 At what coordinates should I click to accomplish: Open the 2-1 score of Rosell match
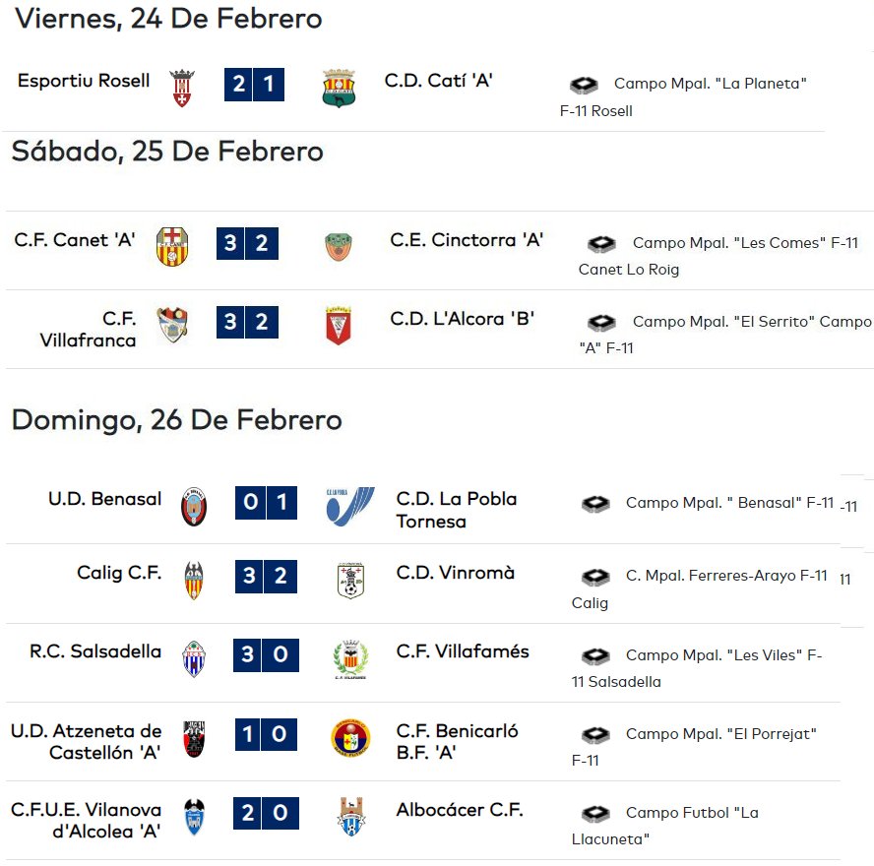(x=254, y=85)
